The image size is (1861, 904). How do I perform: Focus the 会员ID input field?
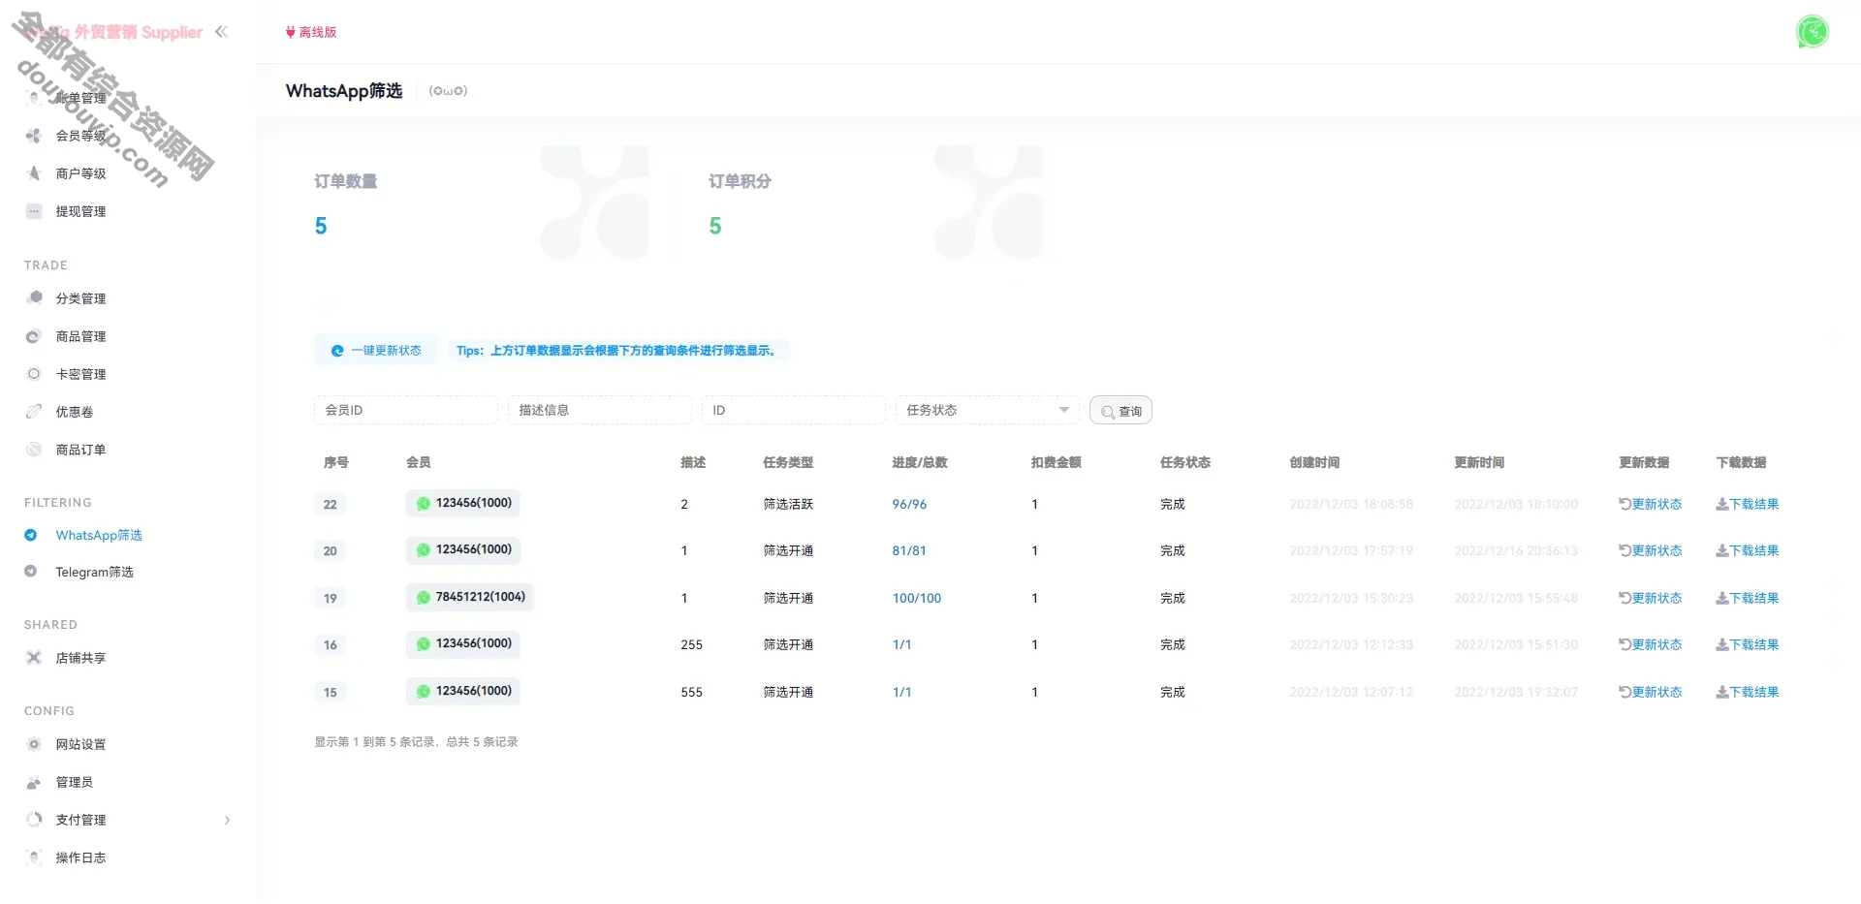(405, 410)
